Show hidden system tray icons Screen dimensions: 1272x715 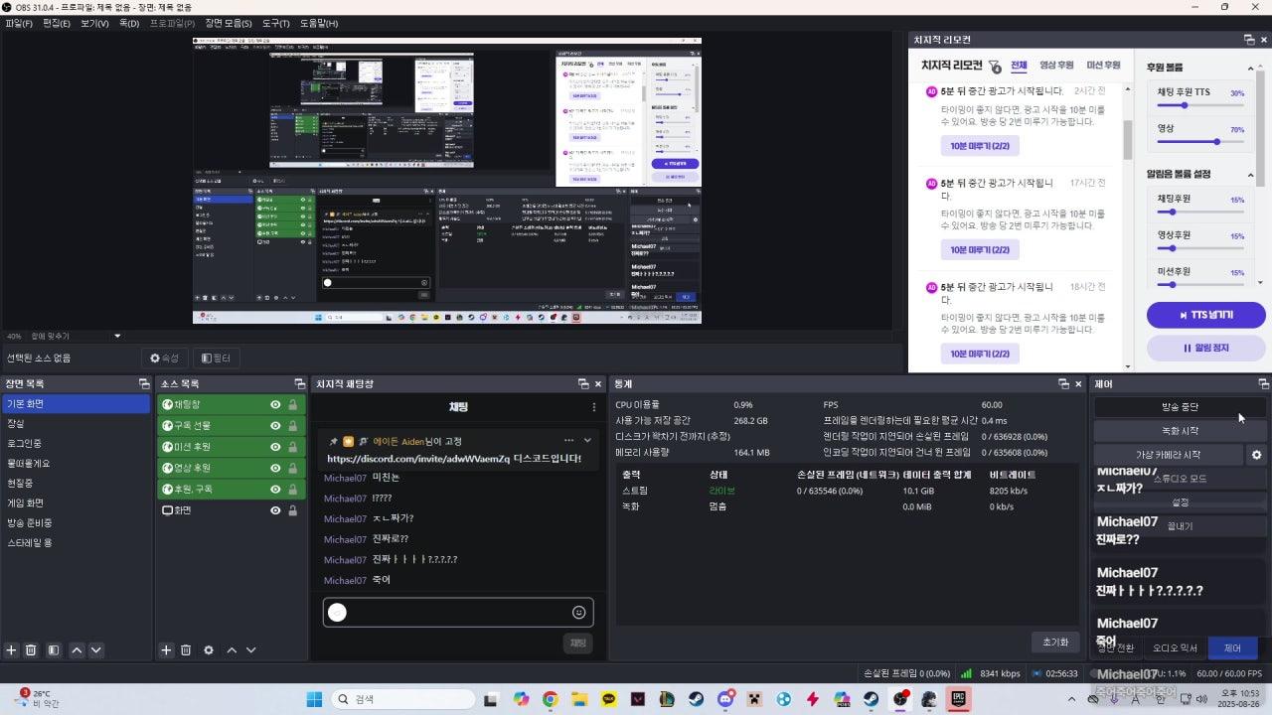pyautogui.click(x=1071, y=699)
